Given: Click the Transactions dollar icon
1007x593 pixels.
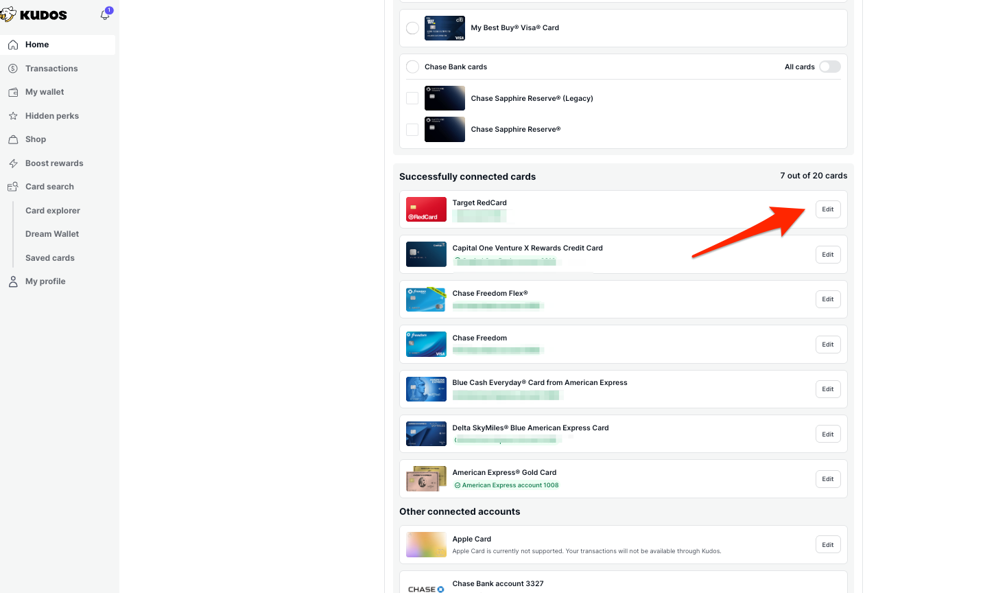Looking at the screenshot, I should coord(13,69).
